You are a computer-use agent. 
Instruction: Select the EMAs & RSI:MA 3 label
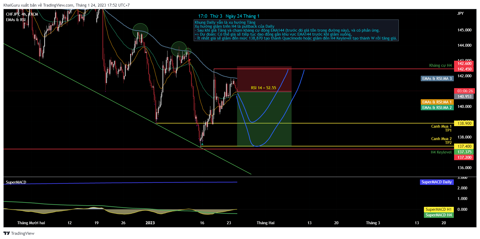click(437, 79)
